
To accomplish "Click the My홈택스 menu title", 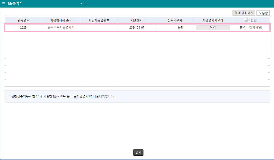I will point(15,4).
